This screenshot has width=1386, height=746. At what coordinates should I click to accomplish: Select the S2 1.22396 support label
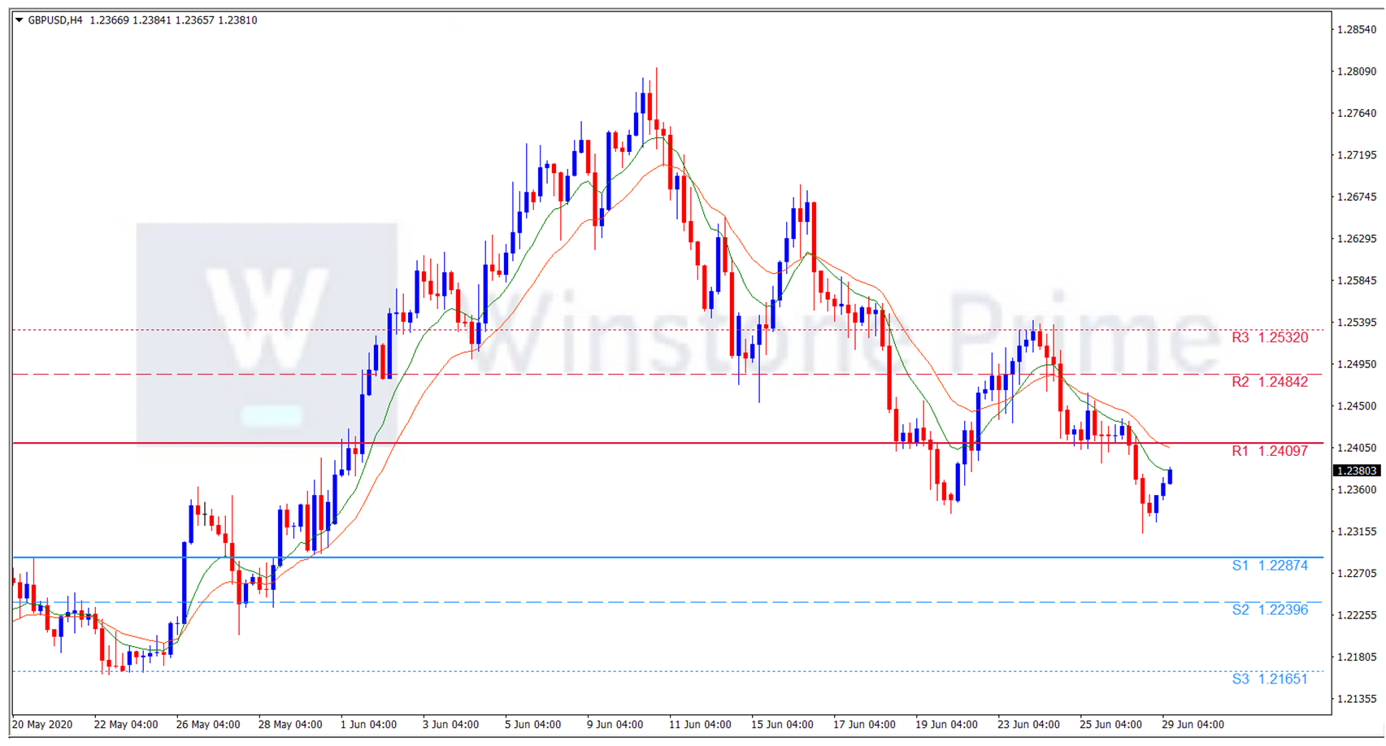point(1269,610)
